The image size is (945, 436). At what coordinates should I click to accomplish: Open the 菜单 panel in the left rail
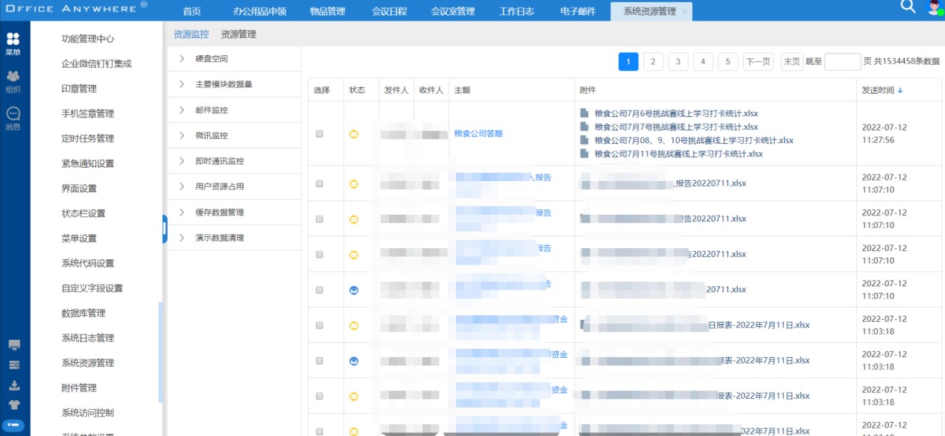tap(13, 44)
